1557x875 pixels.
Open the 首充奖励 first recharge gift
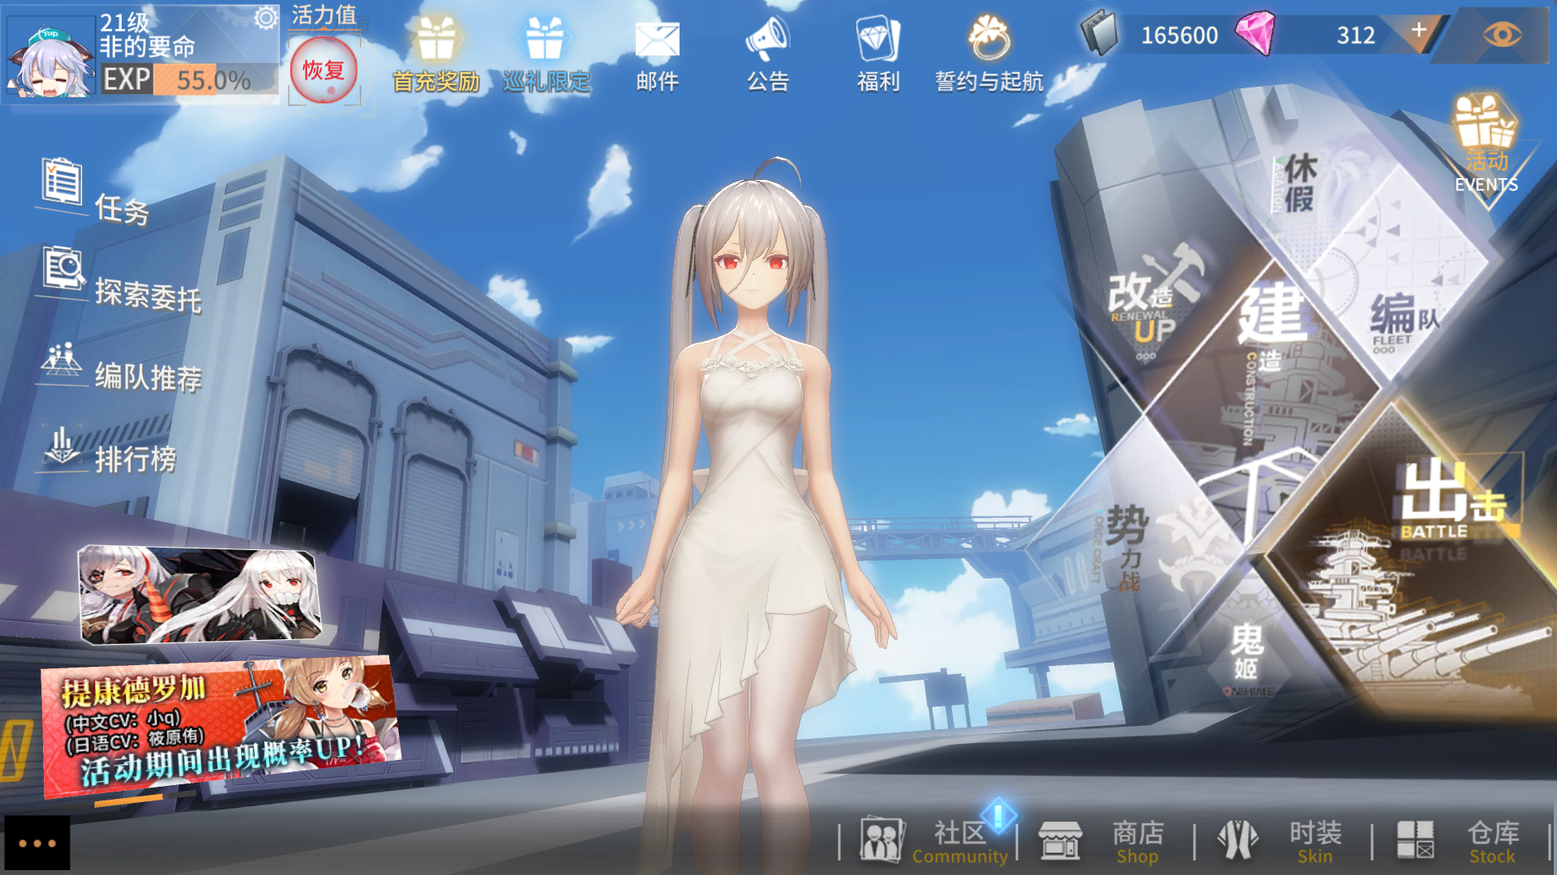(x=436, y=55)
